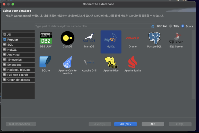Select the PostgreSQL elephant icon
Image resolution: width=199 pixels, height=133 pixels.
coord(154,38)
